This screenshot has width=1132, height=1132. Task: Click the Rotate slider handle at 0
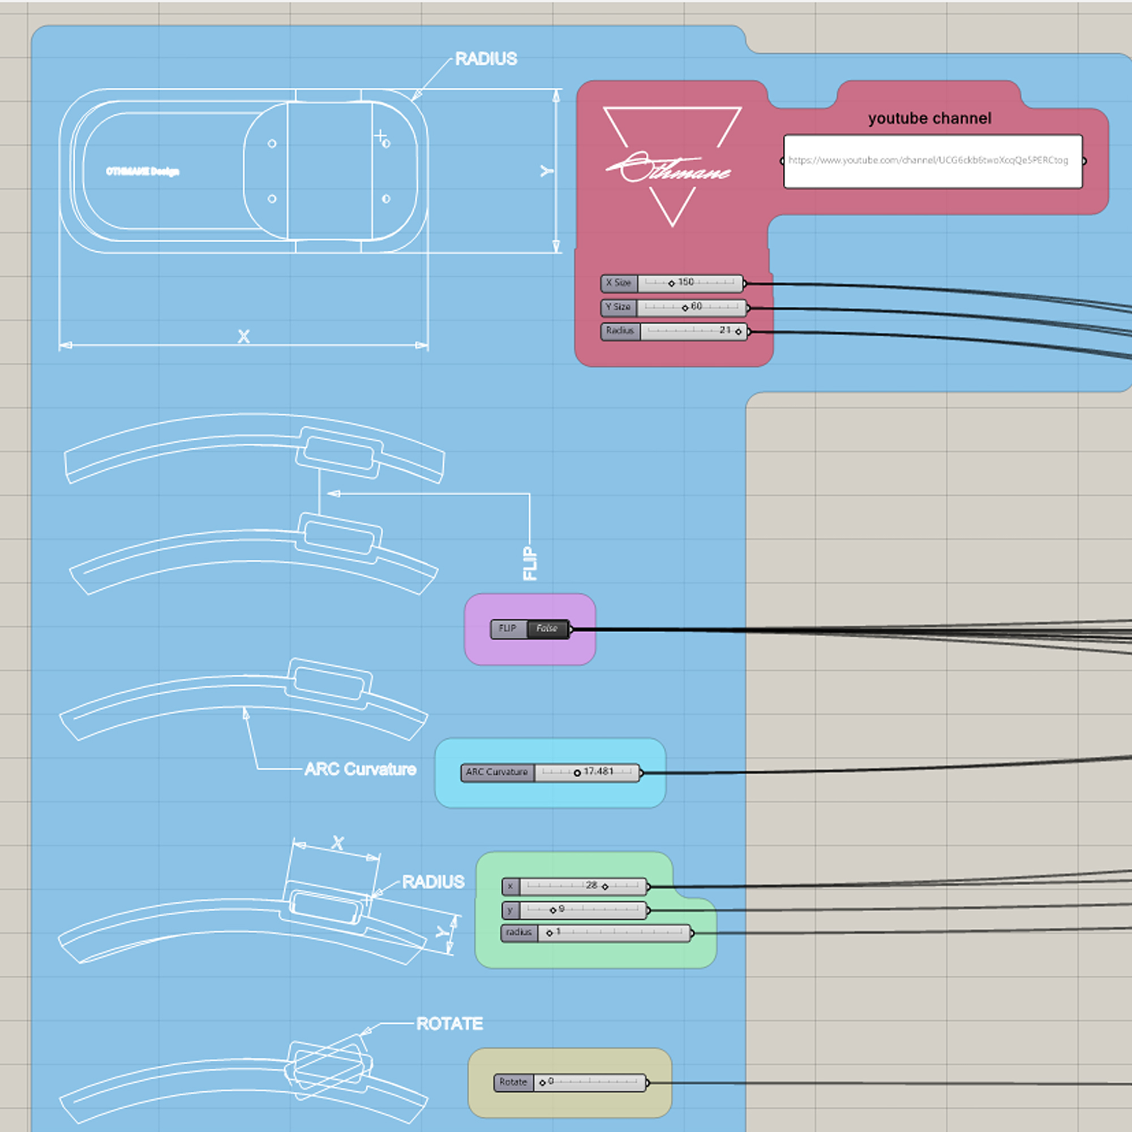(x=543, y=1083)
